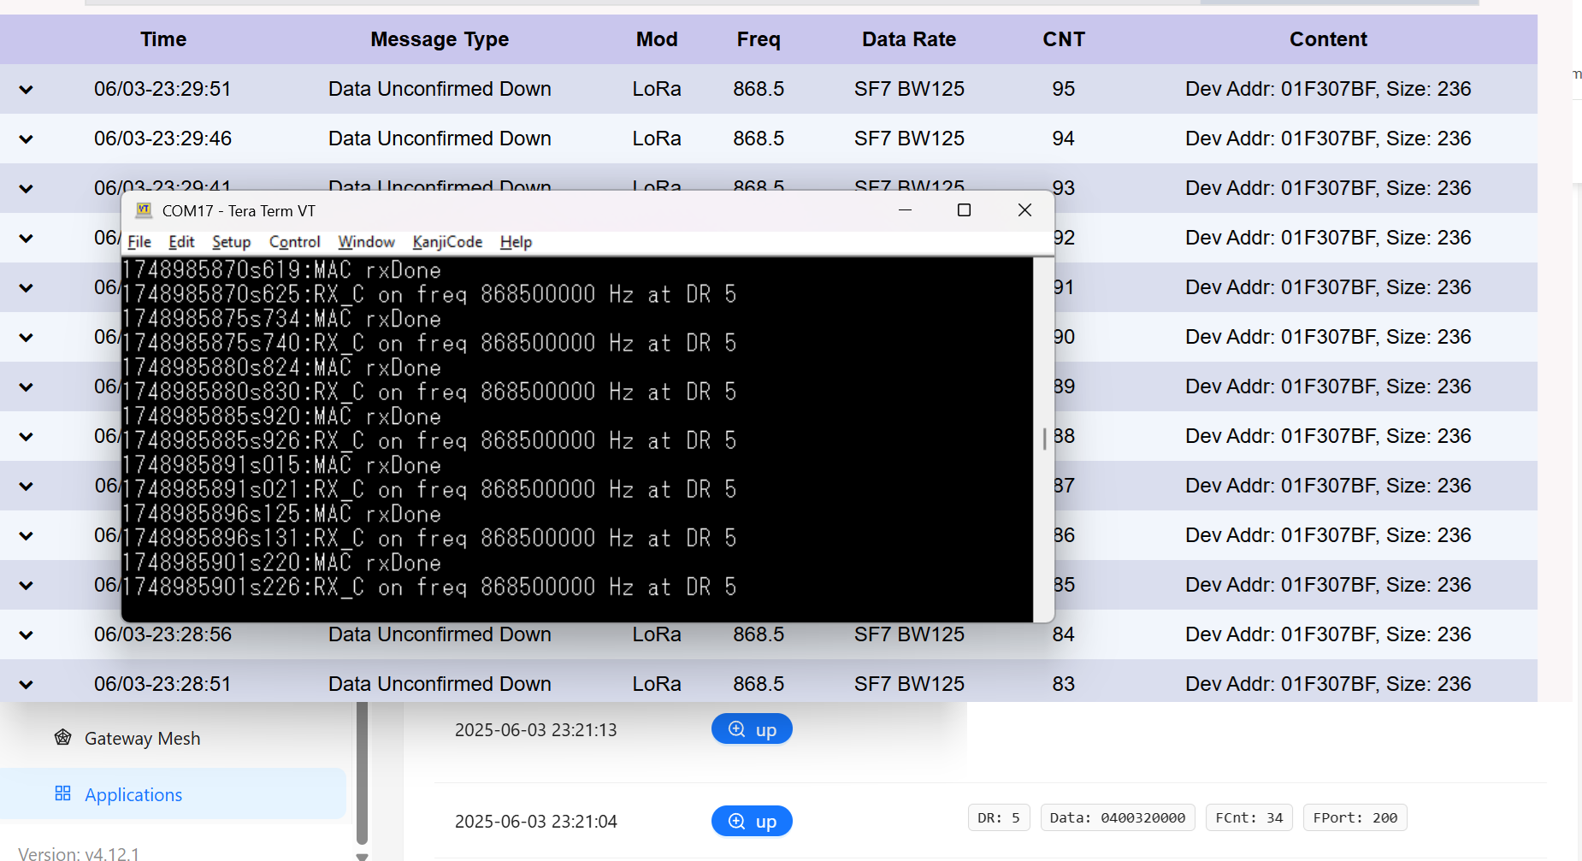
Task: Open the File menu in Tera Term
Action: 139,242
